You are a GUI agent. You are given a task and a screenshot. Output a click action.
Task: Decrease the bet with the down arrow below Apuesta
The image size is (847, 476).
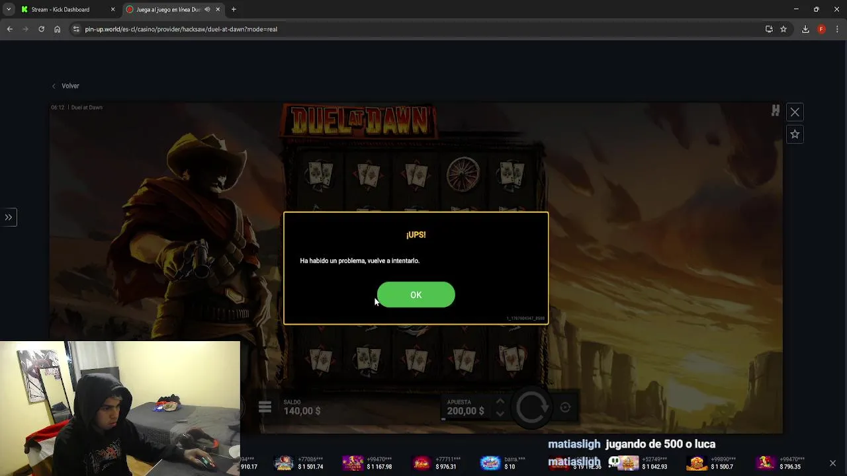point(500,414)
